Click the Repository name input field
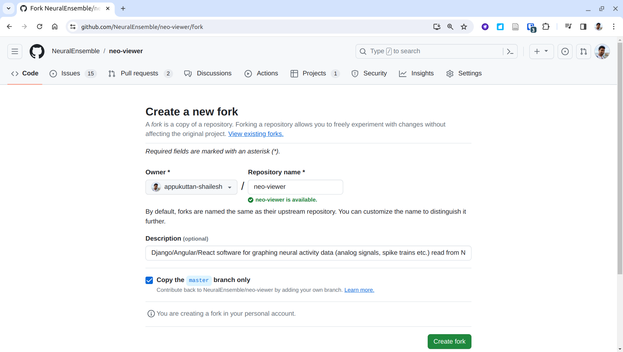Screen dimensions: 623x352 pos(295,187)
